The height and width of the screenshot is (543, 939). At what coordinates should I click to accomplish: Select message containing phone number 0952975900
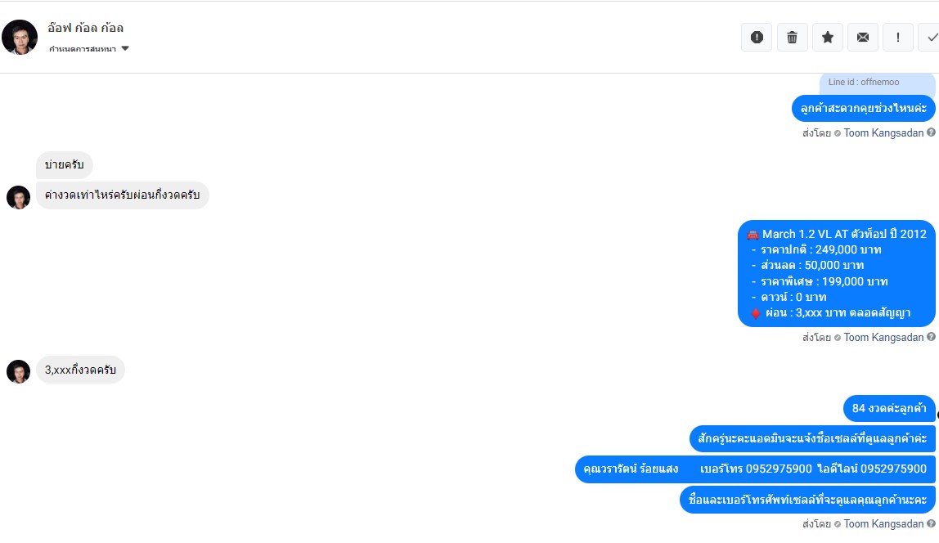coord(755,469)
